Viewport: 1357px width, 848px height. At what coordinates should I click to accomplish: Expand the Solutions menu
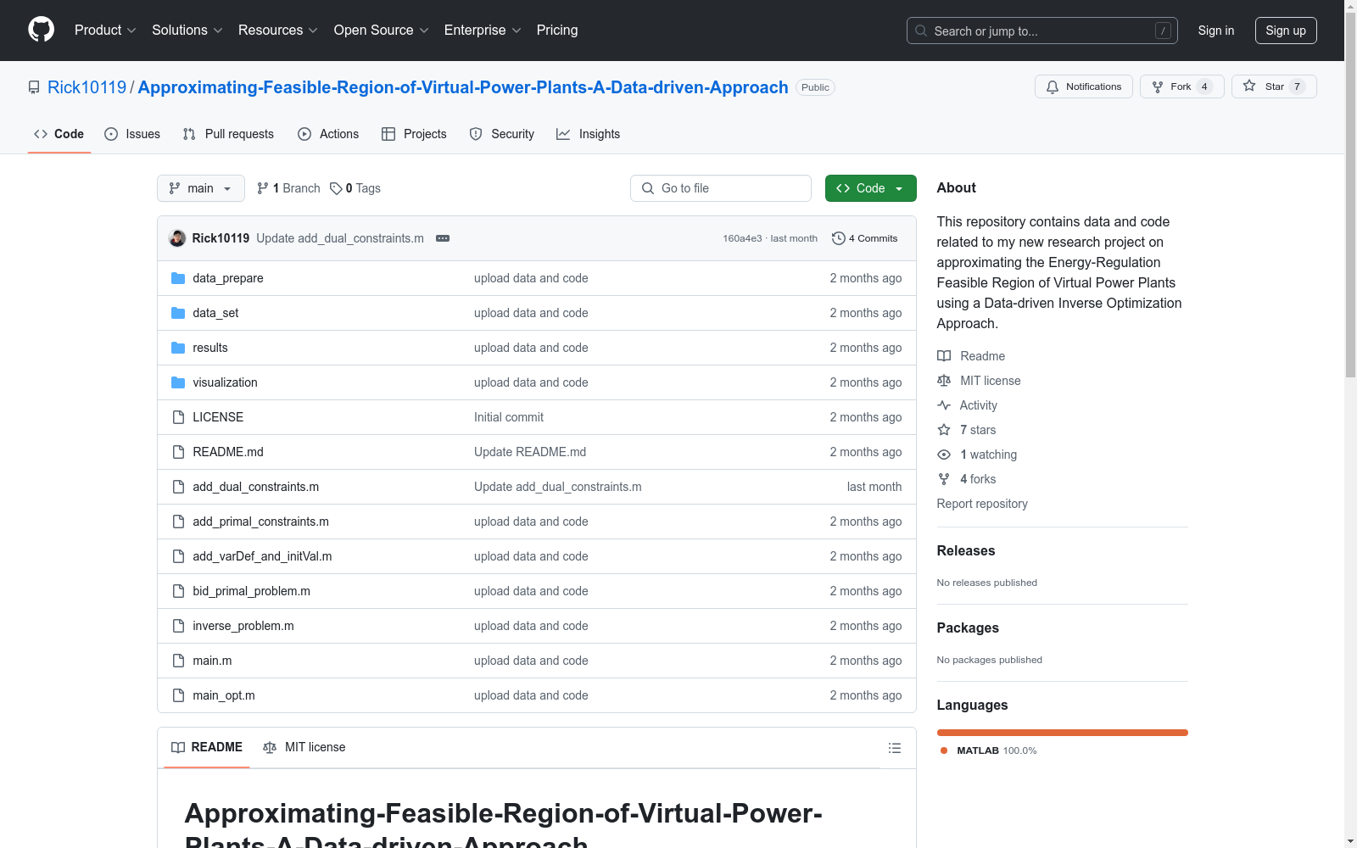pos(187,31)
